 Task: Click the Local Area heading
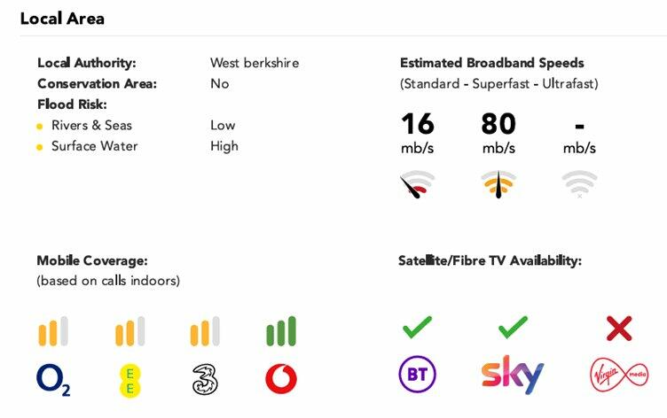click(x=60, y=18)
